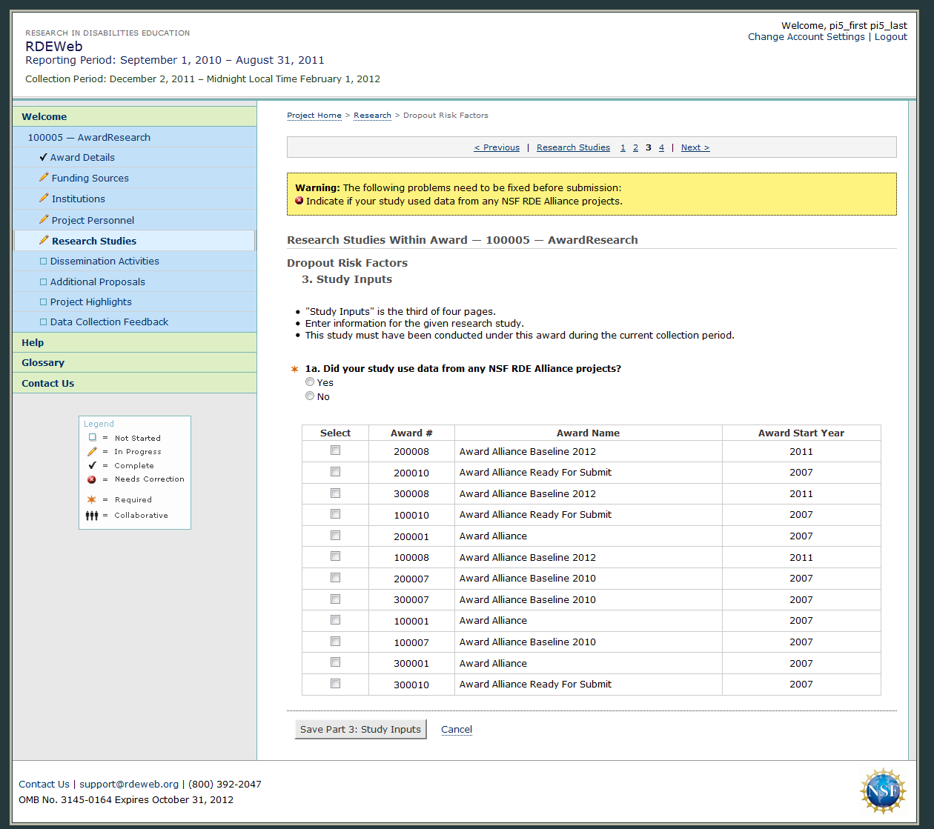Click the Cancel link
The height and width of the screenshot is (829, 934).
[457, 729]
